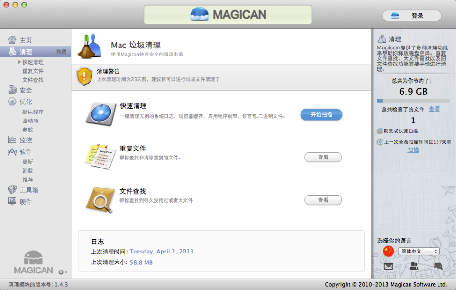Screen dimensions: 456x290
Task: Click 查看 button for 重复文件
Action: (x=323, y=157)
